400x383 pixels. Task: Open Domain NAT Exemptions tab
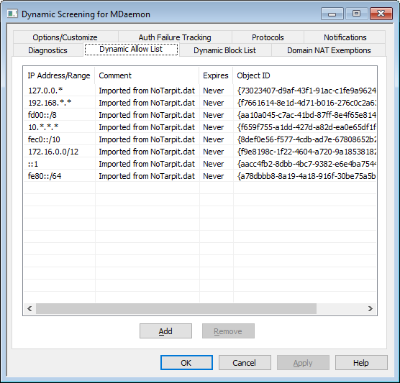[x=329, y=50]
